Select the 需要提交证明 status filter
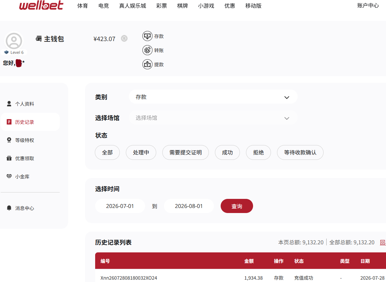The width and height of the screenshot is (386, 282). point(186,152)
